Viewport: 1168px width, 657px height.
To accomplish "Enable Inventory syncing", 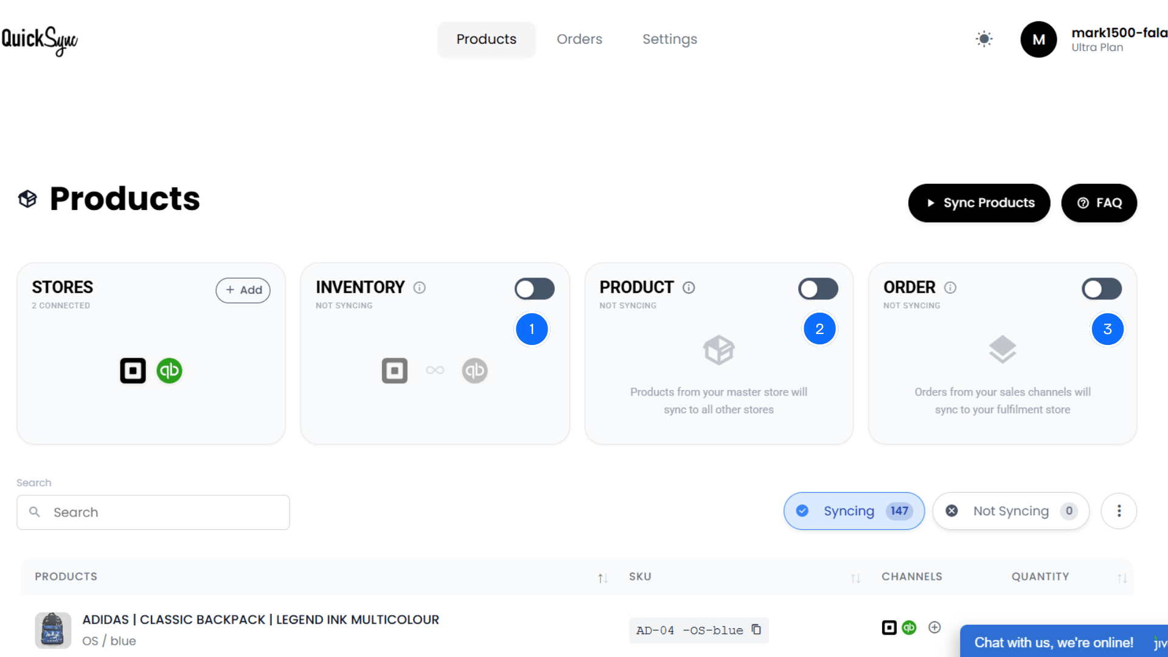I will (x=535, y=289).
